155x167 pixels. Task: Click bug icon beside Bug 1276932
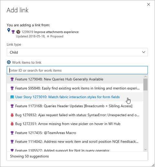point(12,115)
